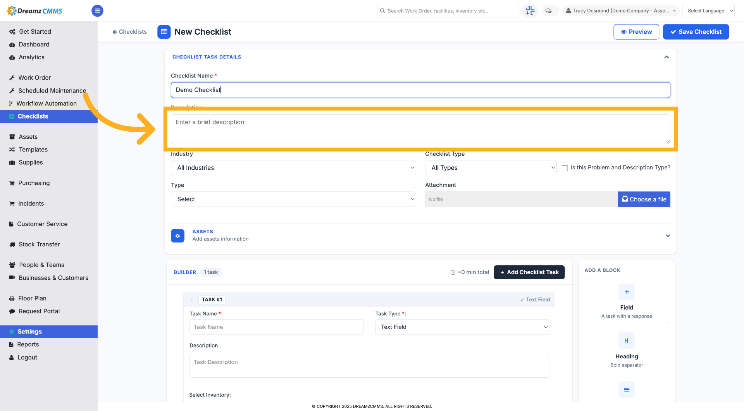Screen dimensions: 744x411
Task: Click the Task Description text area
Action: (x=369, y=366)
